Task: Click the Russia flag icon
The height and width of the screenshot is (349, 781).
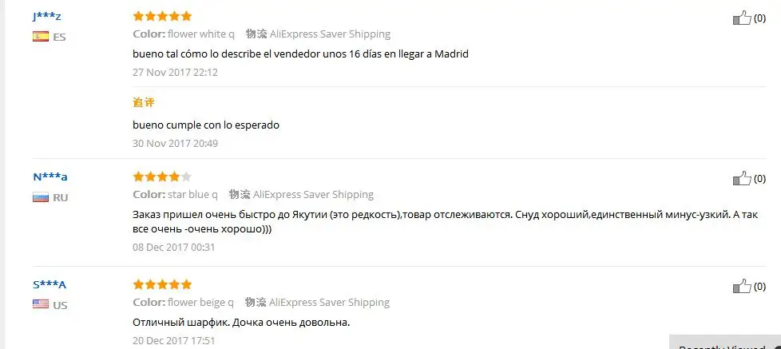Action: click(x=41, y=197)
